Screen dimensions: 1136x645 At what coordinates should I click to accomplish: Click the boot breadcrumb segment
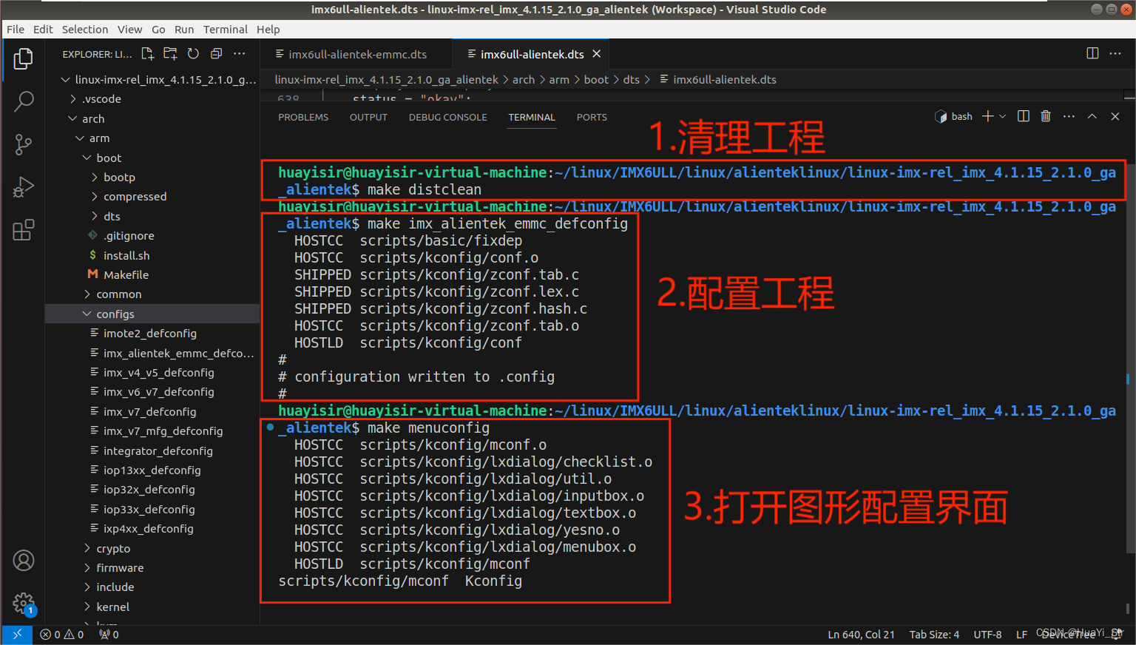point(596,79)
